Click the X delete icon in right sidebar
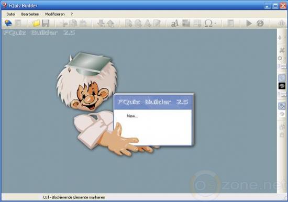Image resolution: width=288 pixels, height=202 pixels. tap(282, 50)
